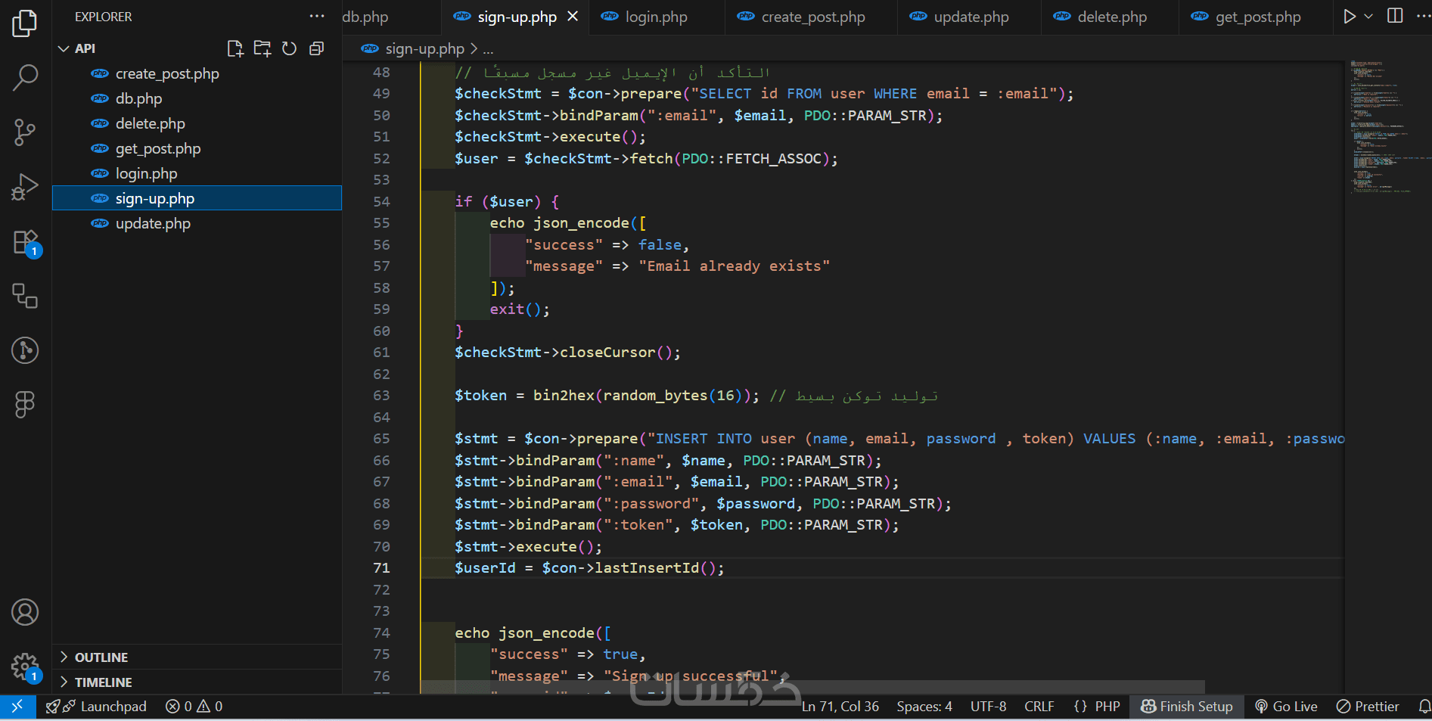Click the code minimap overview
Screen dimensions: 1432x721
(1388, 129)
